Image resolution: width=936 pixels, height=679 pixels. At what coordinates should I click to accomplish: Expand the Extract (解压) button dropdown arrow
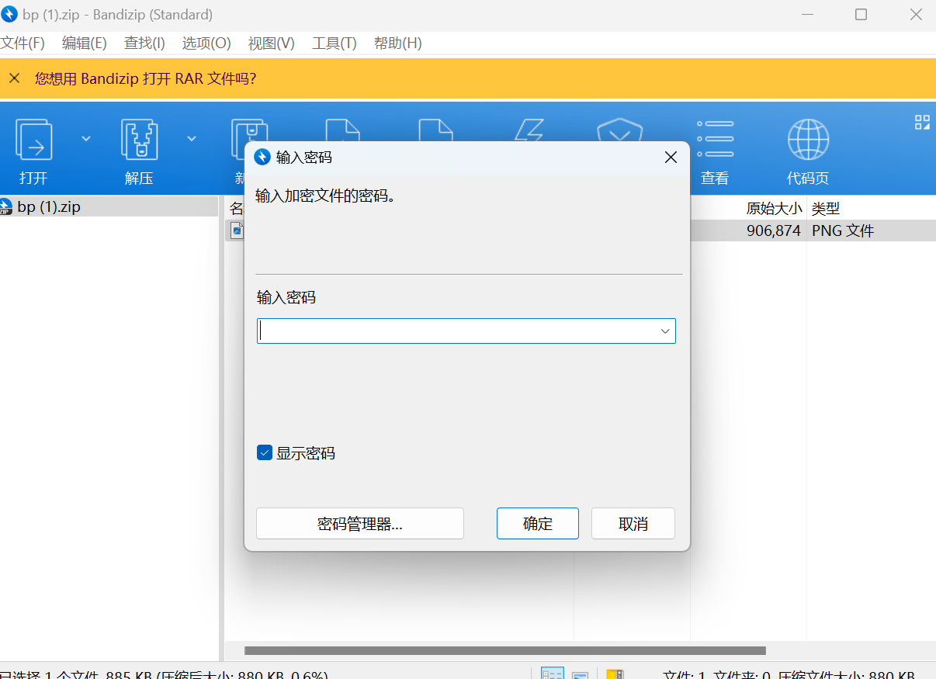tap(191, 139)
